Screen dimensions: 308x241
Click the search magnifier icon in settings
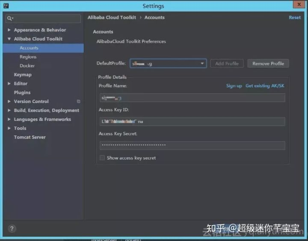(10, 18)
